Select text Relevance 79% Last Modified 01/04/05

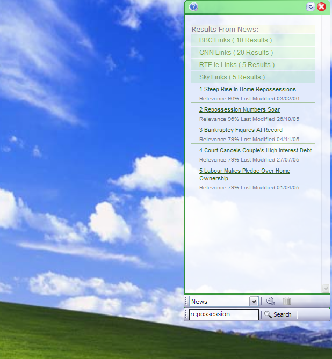249,188
